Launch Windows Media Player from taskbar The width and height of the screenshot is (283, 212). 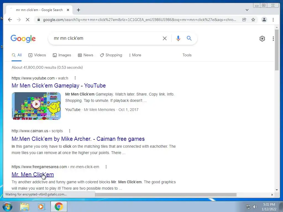tap(41, 207)
